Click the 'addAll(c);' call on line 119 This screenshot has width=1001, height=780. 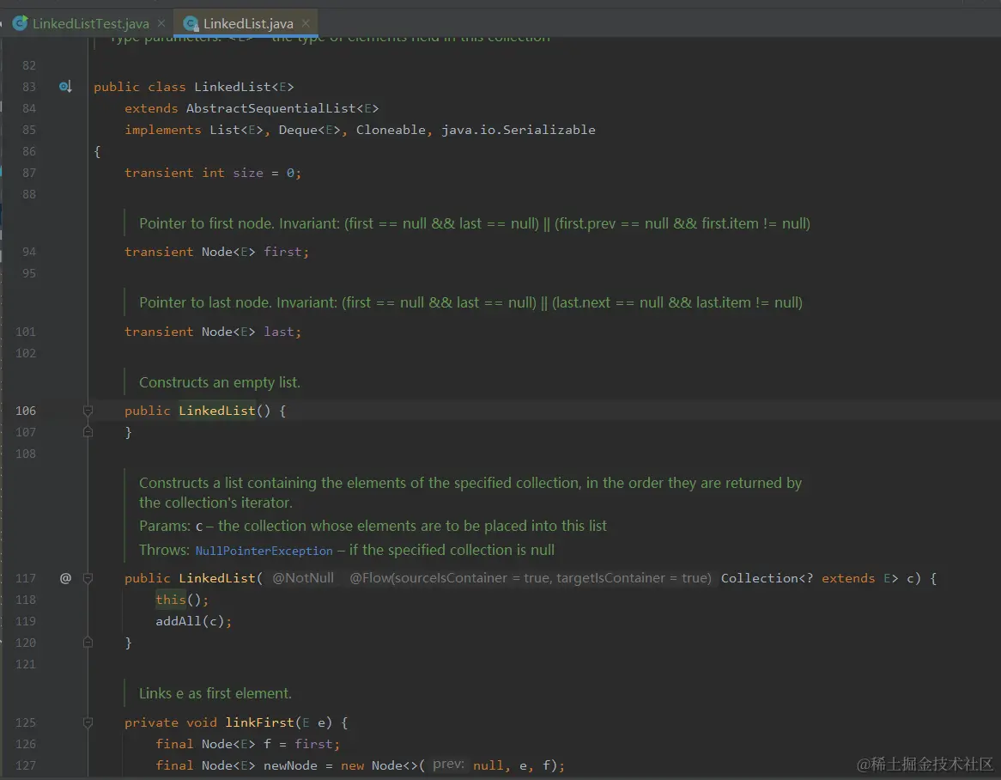(193, 621)
